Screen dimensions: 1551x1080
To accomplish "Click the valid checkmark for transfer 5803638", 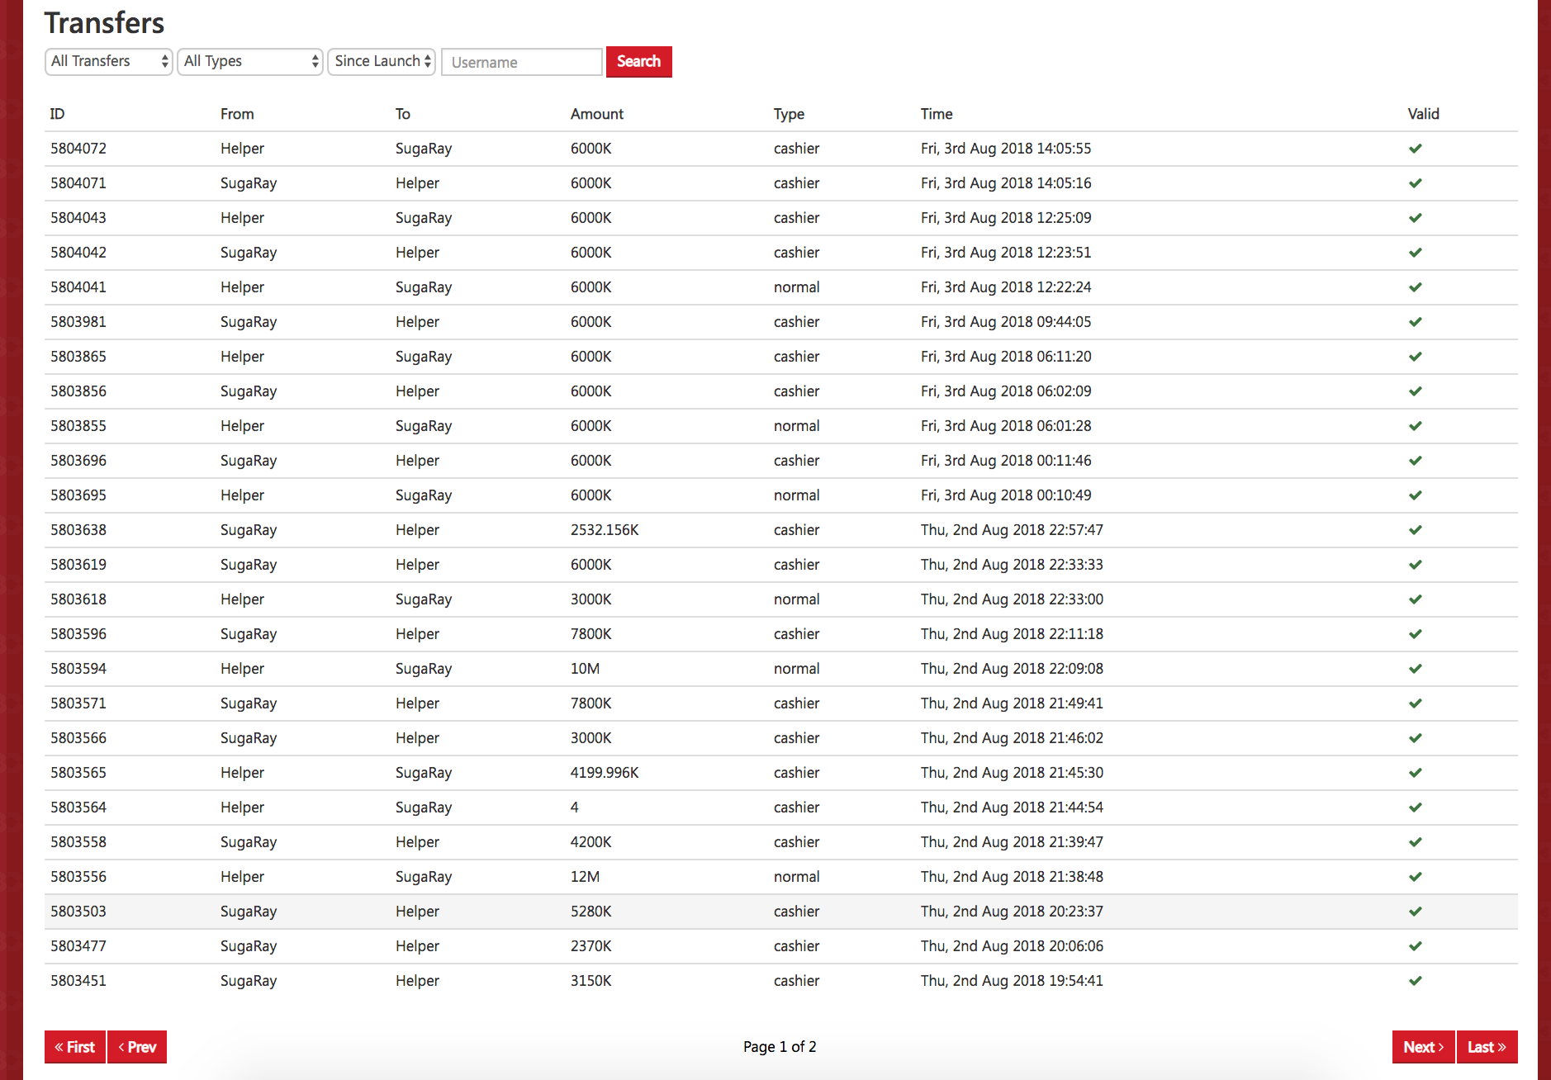I will click(1416, 530).
